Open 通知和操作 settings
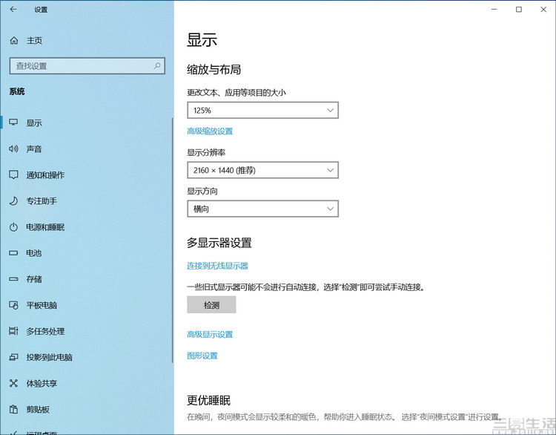Image resolution: width=556 pixels, height=435 pixels. tap(45, 175)
